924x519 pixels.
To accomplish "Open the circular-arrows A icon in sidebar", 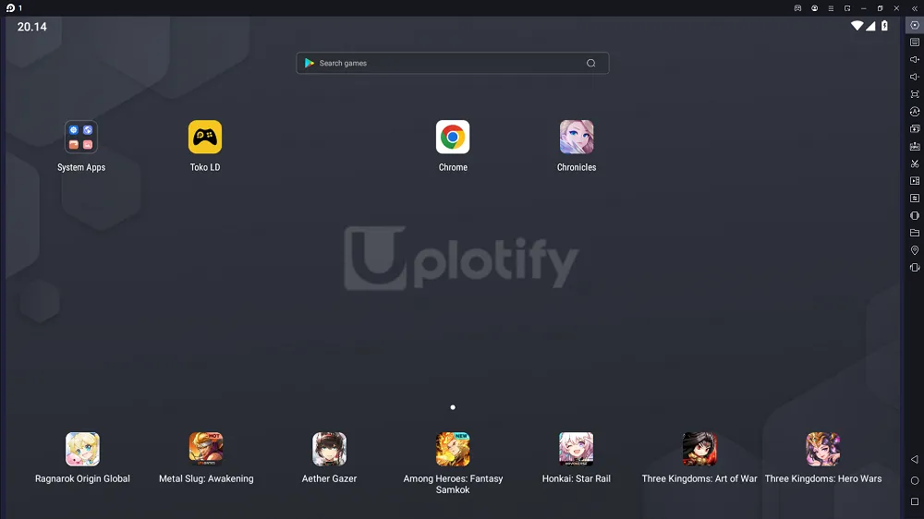I will tap(915, 112).
